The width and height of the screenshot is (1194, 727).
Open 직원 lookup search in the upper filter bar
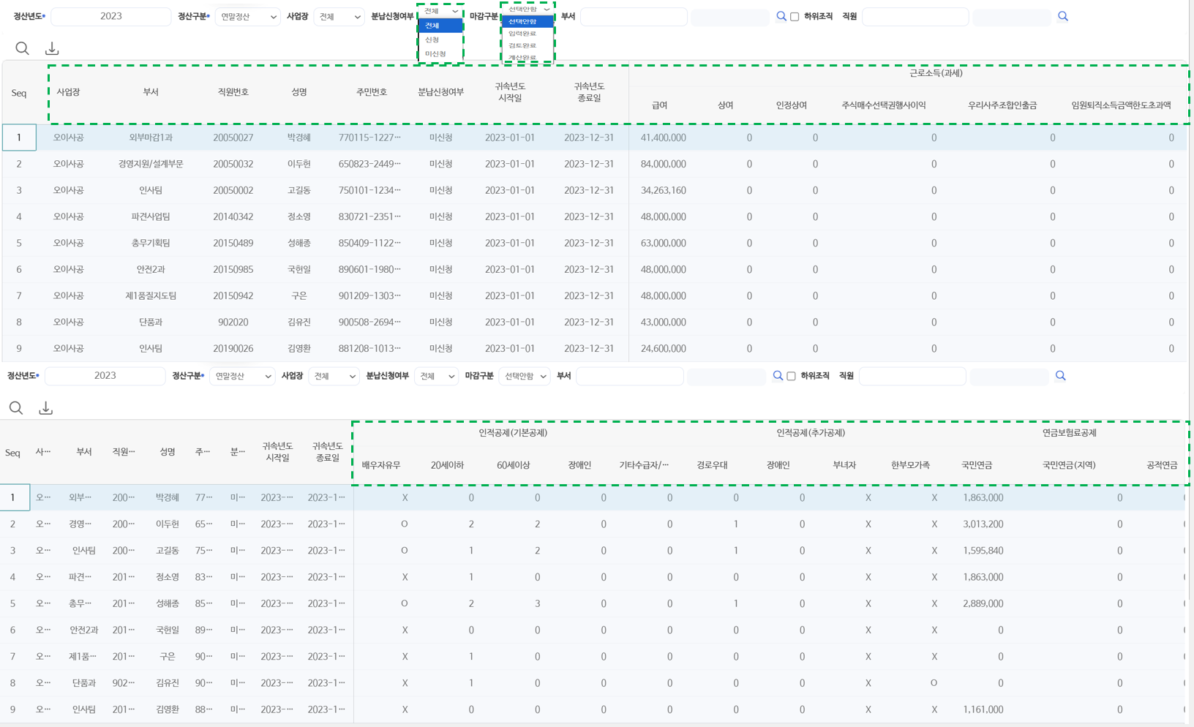(1063, 16)
